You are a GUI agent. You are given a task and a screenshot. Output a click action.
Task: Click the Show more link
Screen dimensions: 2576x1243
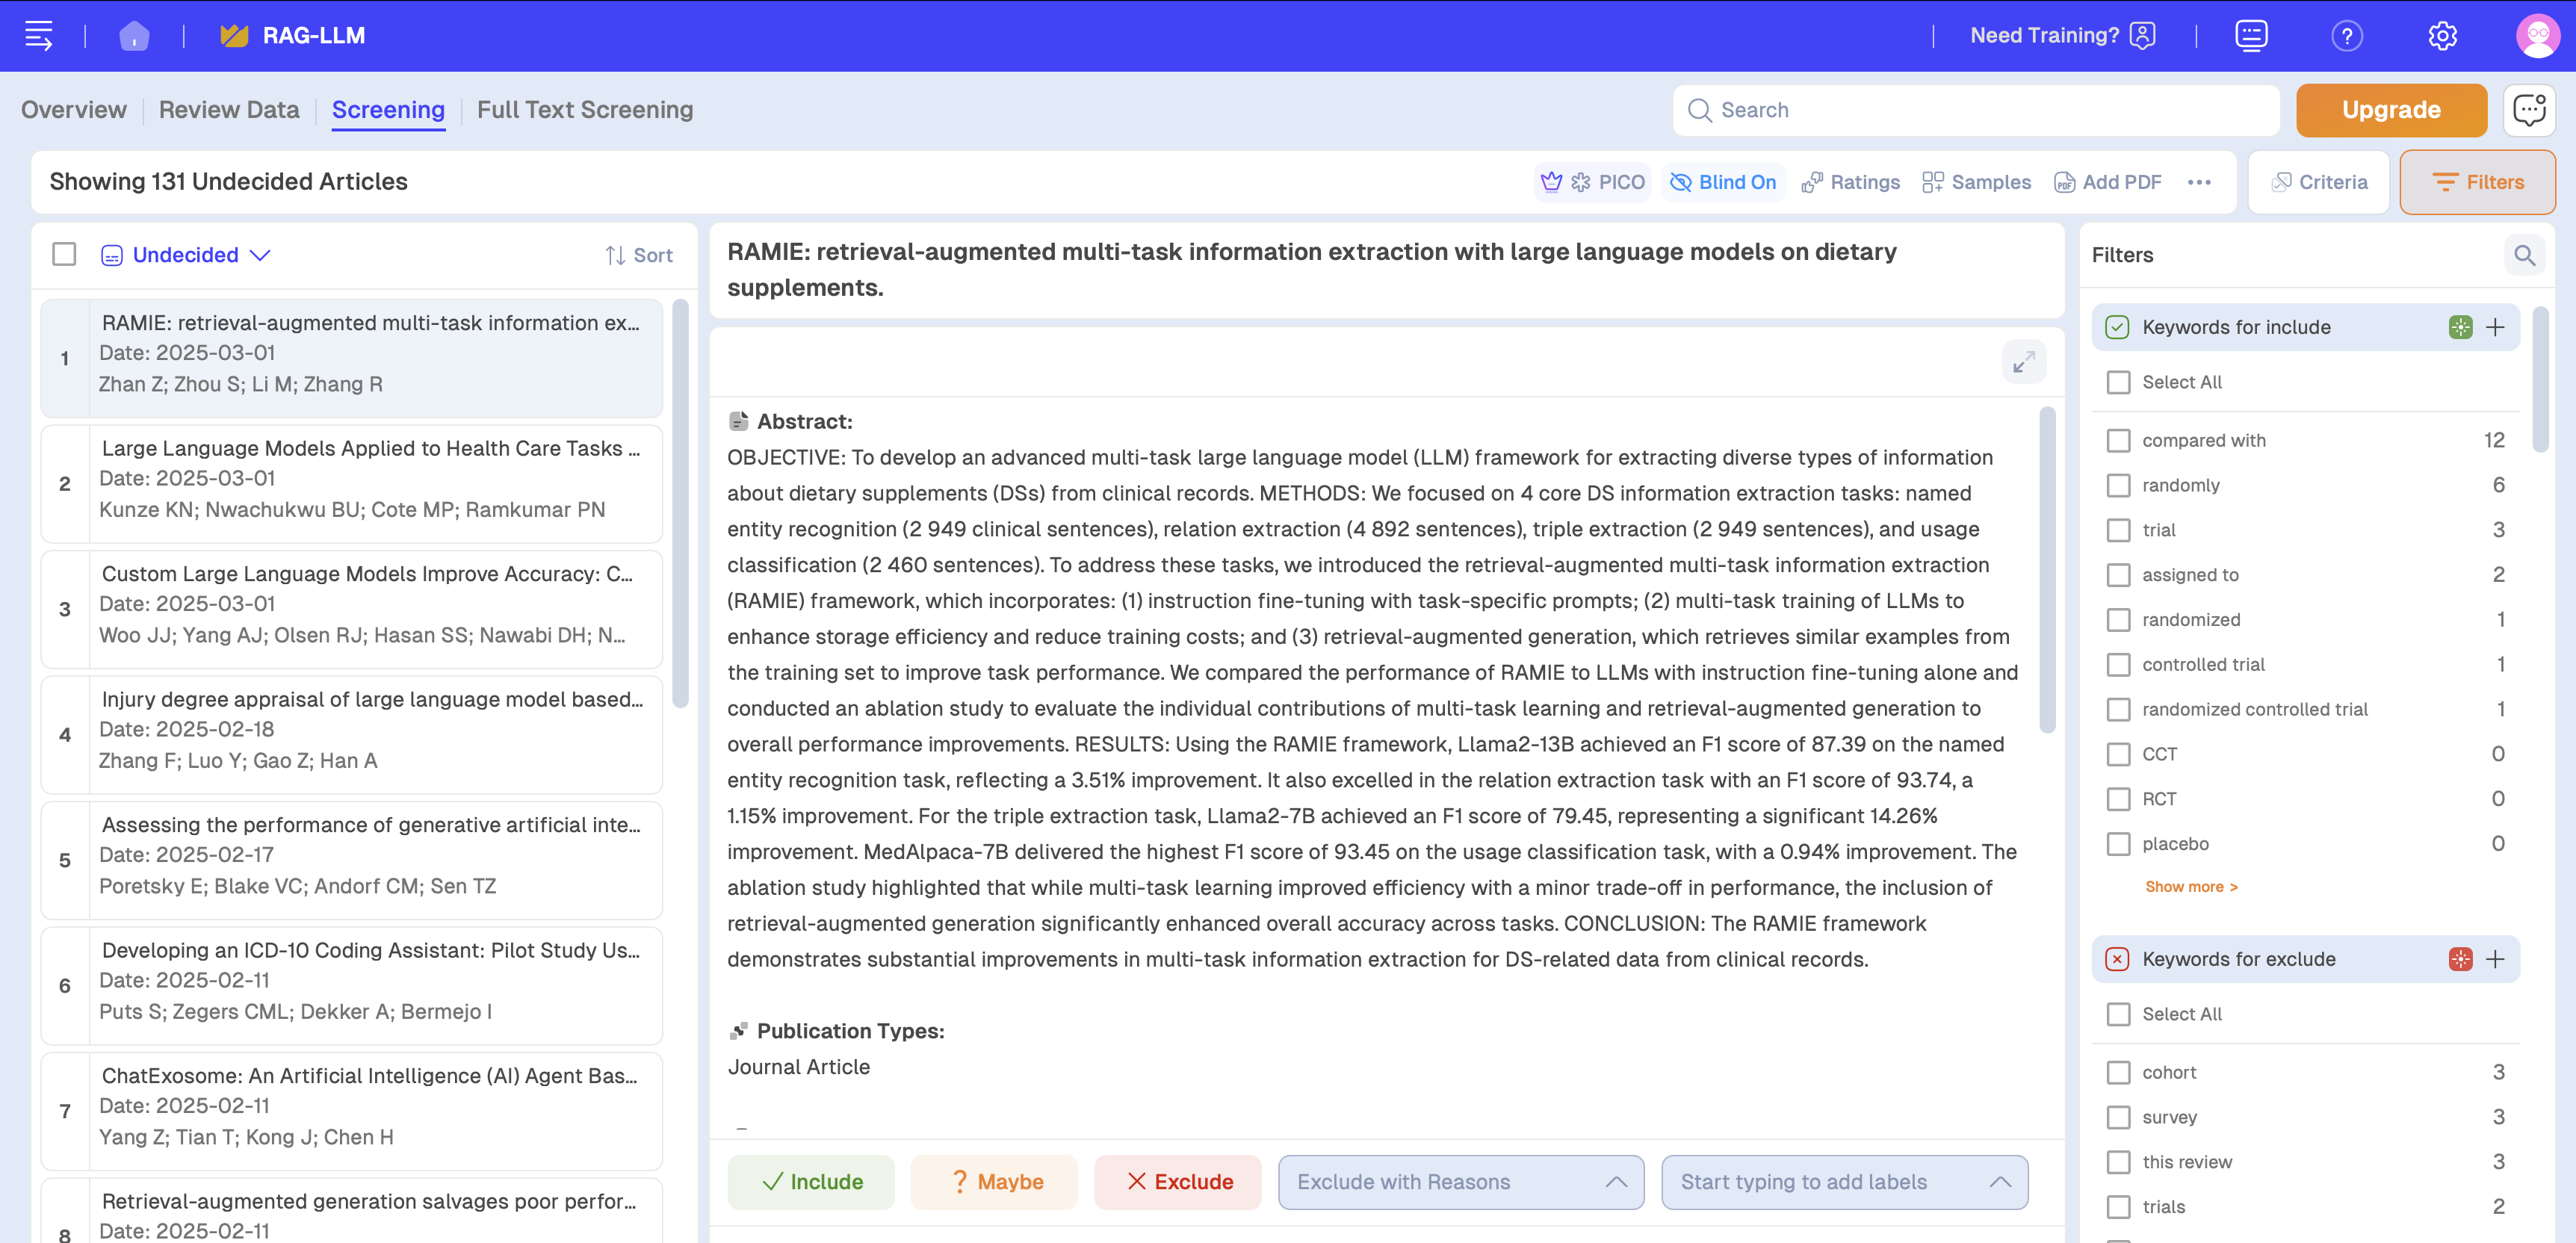click(2190, 887)
